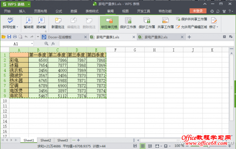Select cell with value 6500

(x=38, y=60)
